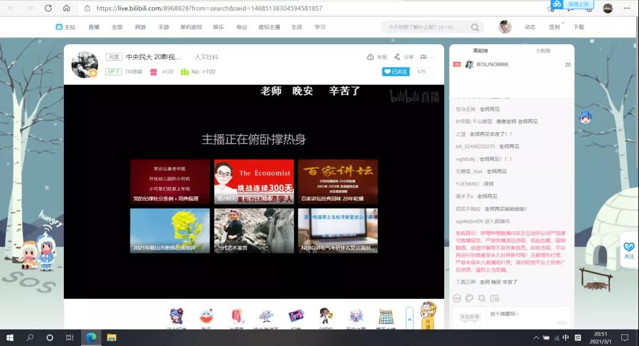Click the share (分享) icon

coord(398,57)
